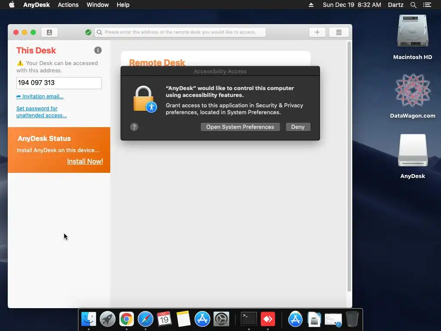Click the Dartz user menu

[395, 5]
